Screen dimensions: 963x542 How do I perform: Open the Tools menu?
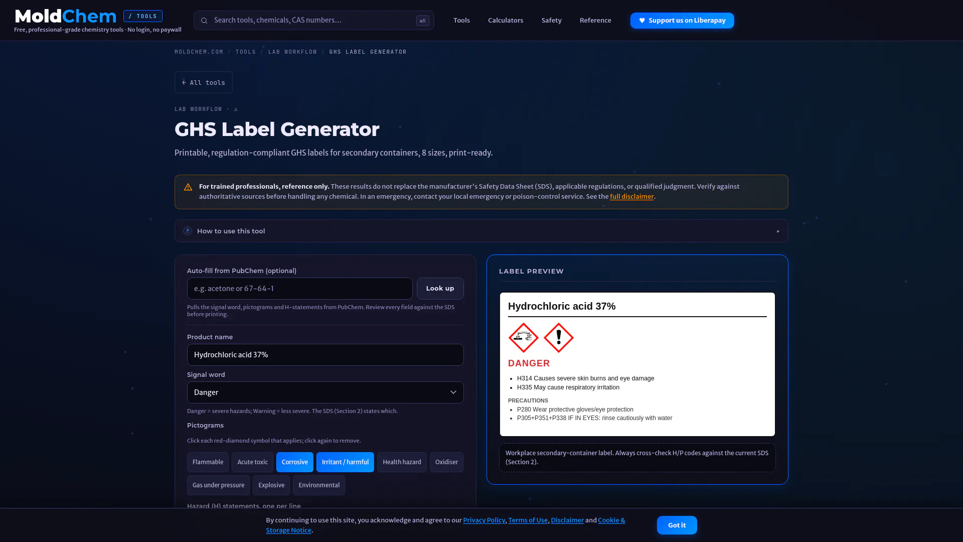click(461, 21)
